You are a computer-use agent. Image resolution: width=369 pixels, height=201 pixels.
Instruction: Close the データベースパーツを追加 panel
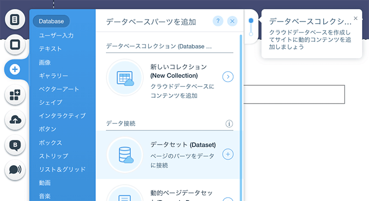pyautogui.click(x=232, y=21)
